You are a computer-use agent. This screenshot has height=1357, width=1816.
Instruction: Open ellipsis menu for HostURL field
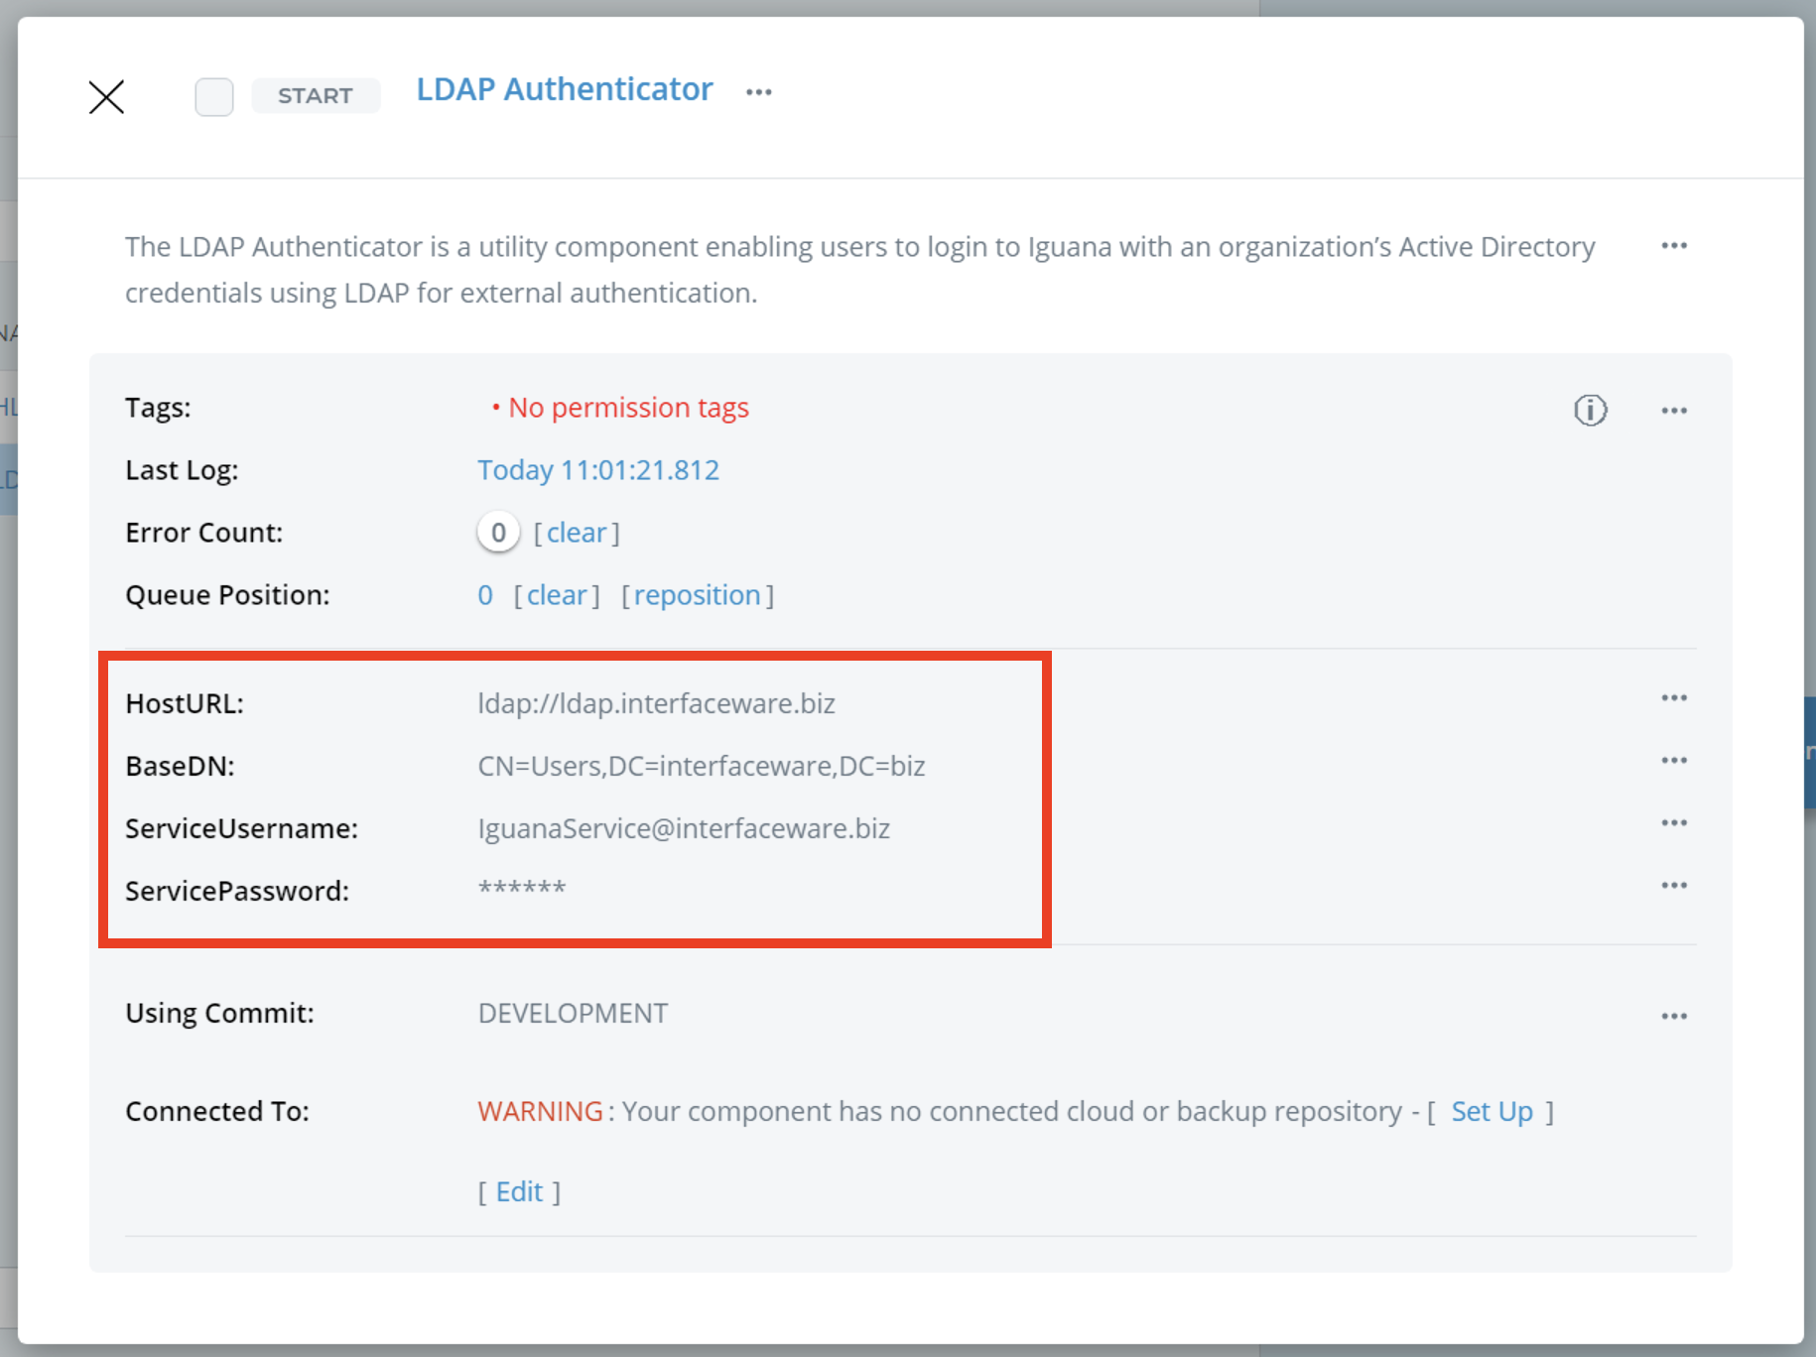pos(1673,698)
